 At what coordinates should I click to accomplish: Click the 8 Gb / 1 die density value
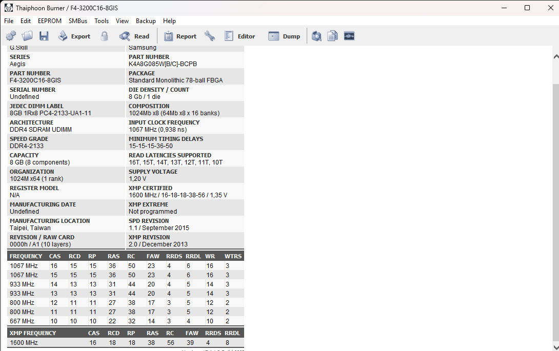coord(145,96)
